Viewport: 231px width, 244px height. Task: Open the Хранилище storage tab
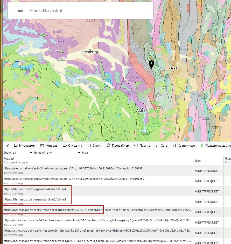184,146
